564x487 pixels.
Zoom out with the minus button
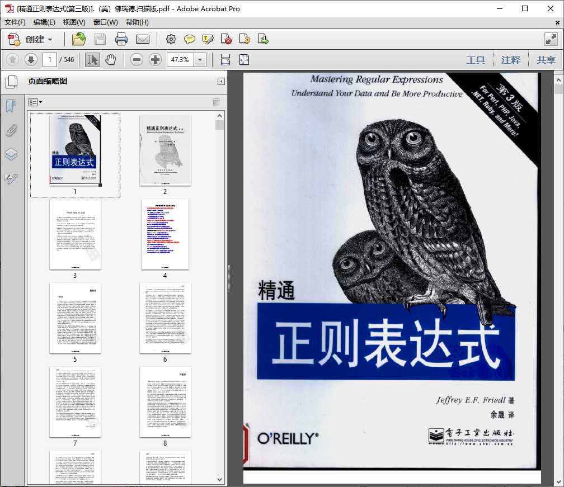click(x=137, y=60)
